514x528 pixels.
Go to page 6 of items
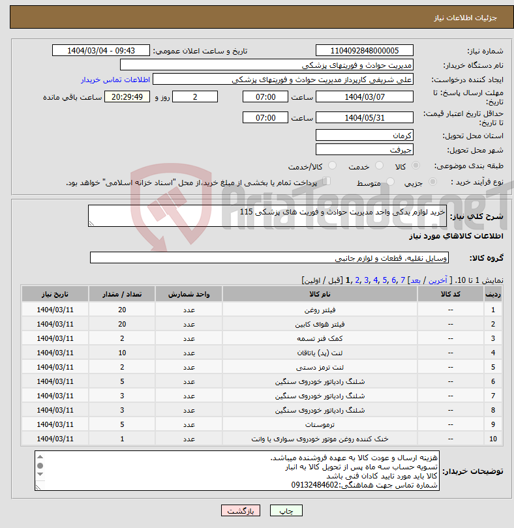click(394, 280)
